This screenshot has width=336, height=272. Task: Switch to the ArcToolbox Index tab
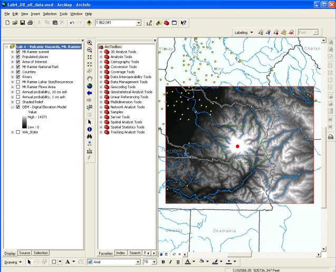(120, 253)
